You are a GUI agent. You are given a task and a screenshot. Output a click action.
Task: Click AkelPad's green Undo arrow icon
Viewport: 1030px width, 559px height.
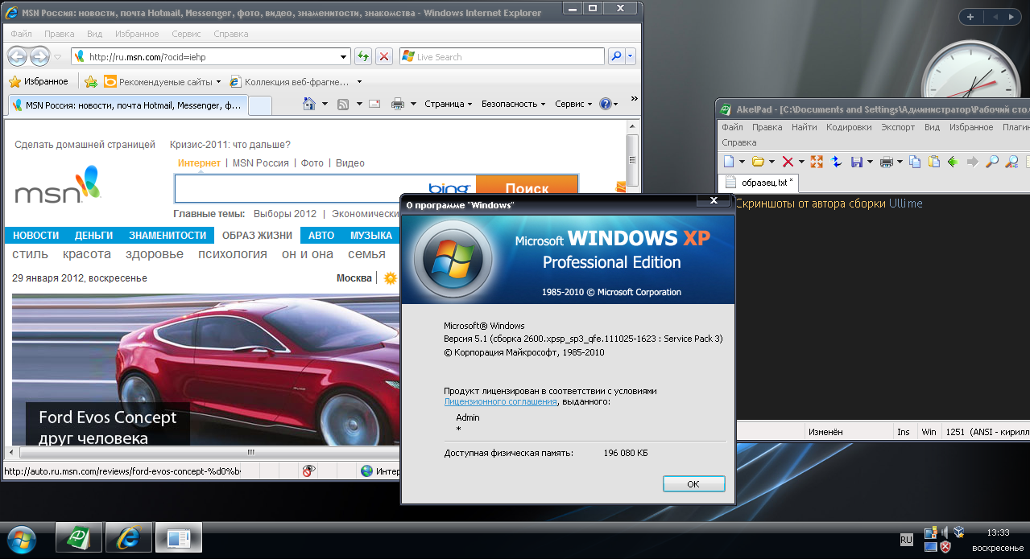tap(953, 162)
